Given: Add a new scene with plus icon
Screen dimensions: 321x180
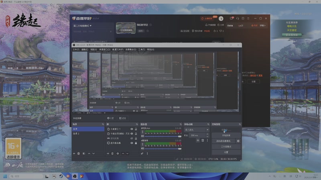Looking at the screenshot, I should click(x=74, y=154).
